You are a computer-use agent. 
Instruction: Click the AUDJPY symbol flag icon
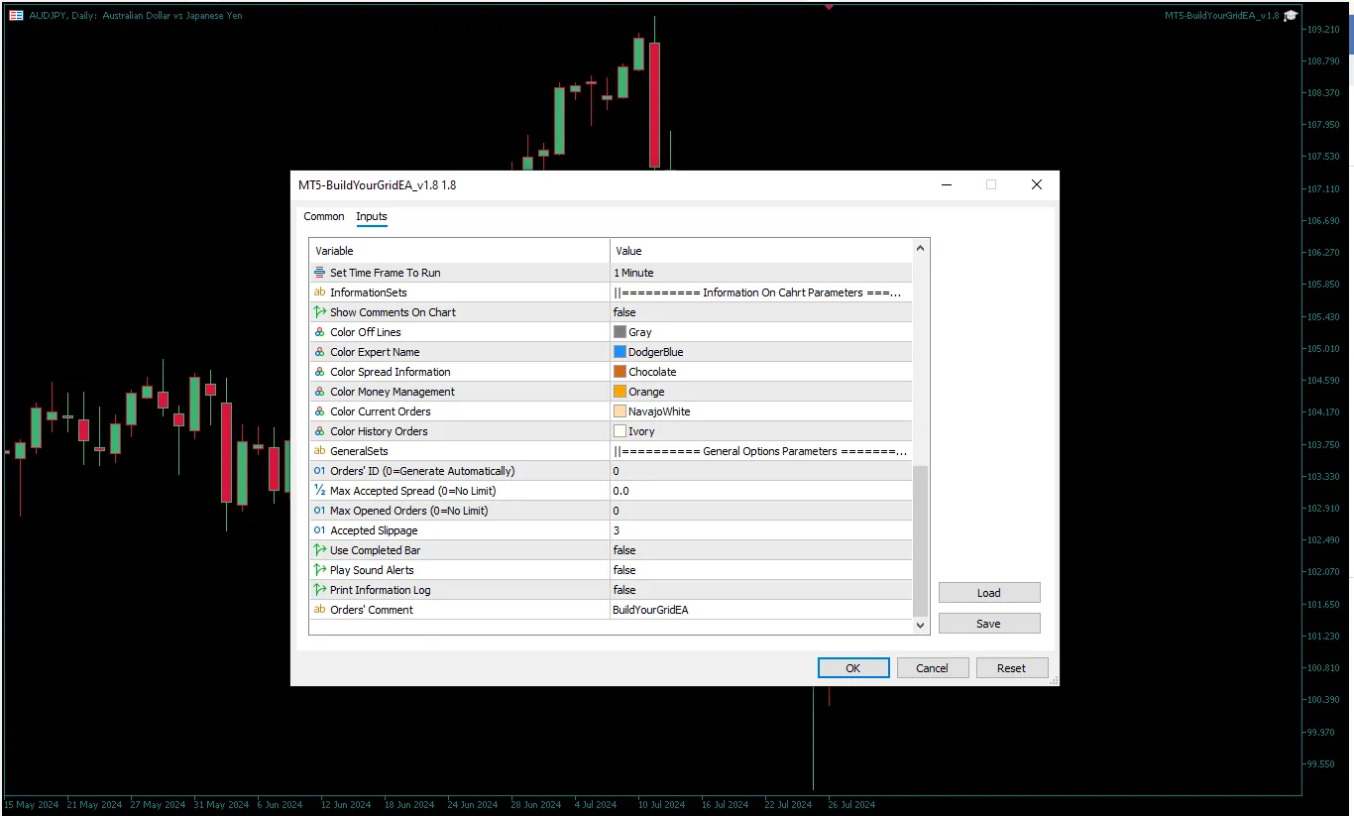tap(16, 16)
